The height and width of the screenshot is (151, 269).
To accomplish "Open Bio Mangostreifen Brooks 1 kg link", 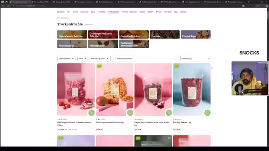I will click(110, 122).
